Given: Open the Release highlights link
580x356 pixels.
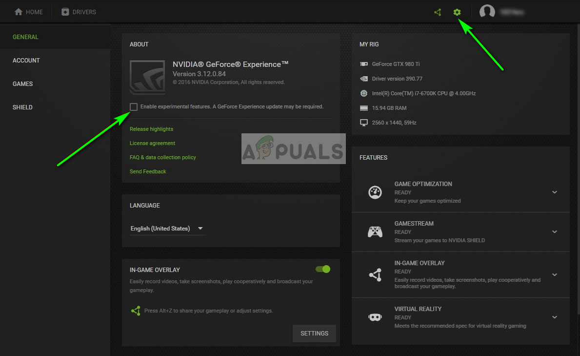Looking at the screenshot, I should coord(151,129).
